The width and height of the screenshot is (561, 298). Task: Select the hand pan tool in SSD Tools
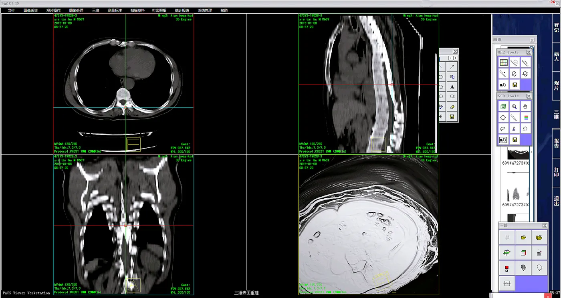coord(525,107)
